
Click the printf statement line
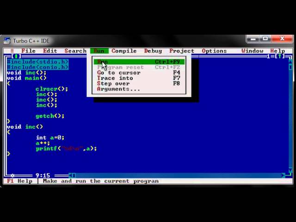pos(66,148)
